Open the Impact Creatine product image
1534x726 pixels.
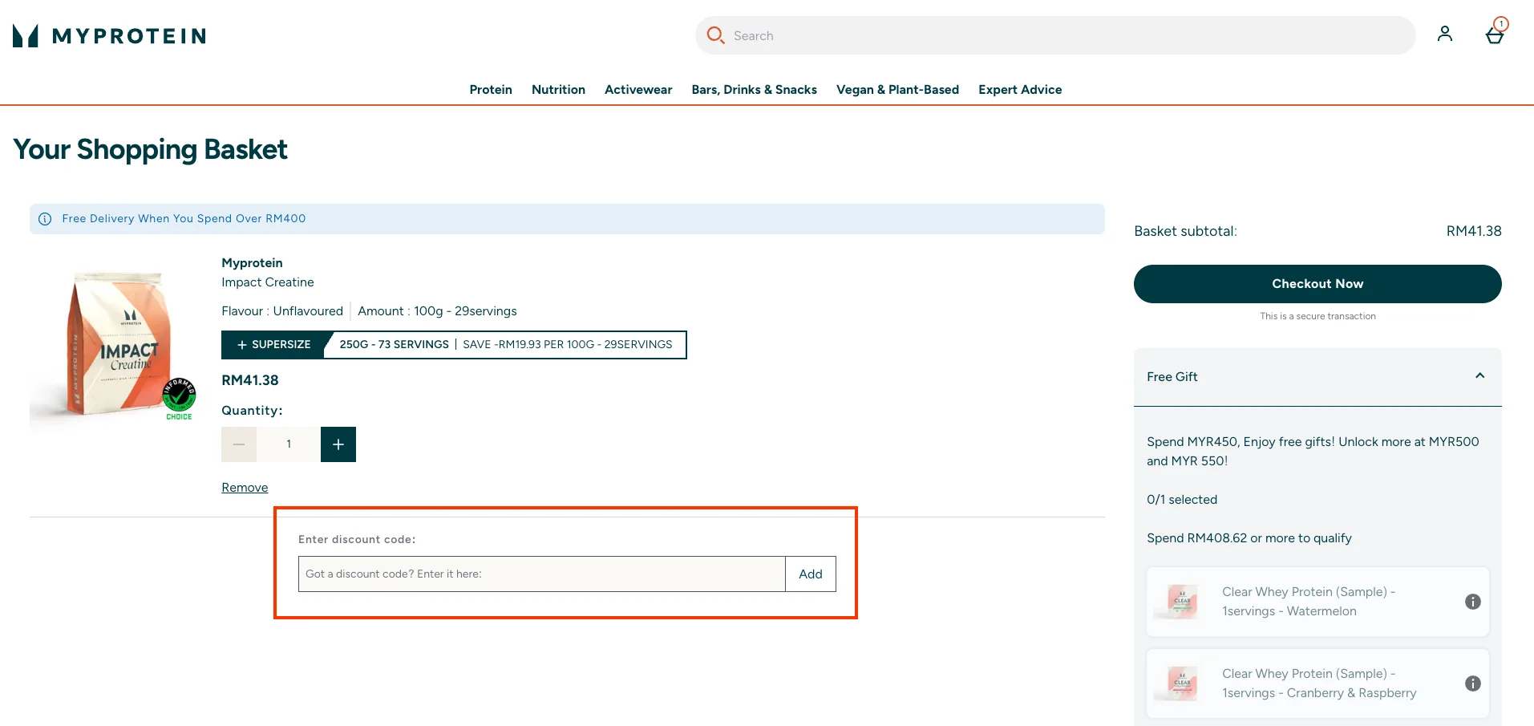click(113, 347)
